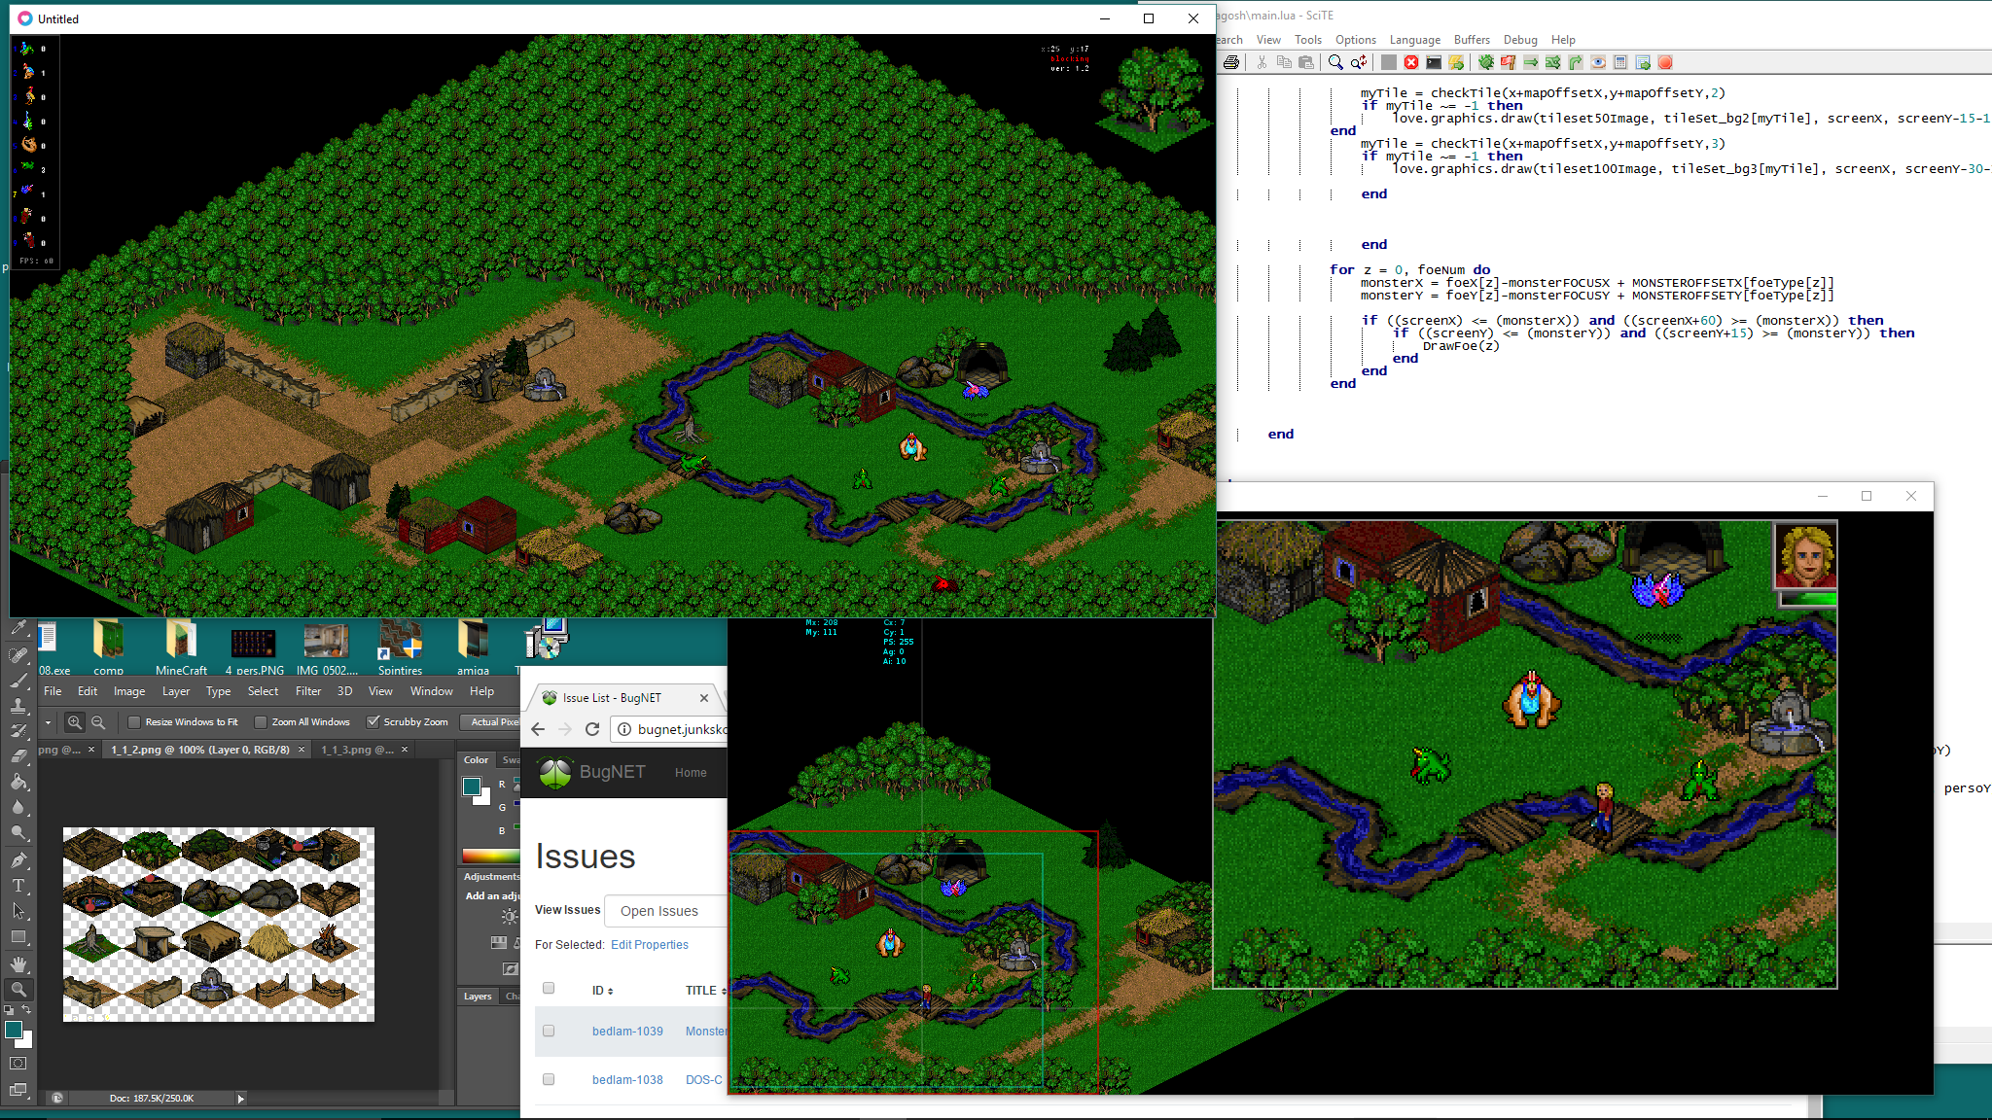Image resolution: width=1992 pixels, height=1120 pixels.
Task: Click the Edit Properties link
Action: (650, 945)
